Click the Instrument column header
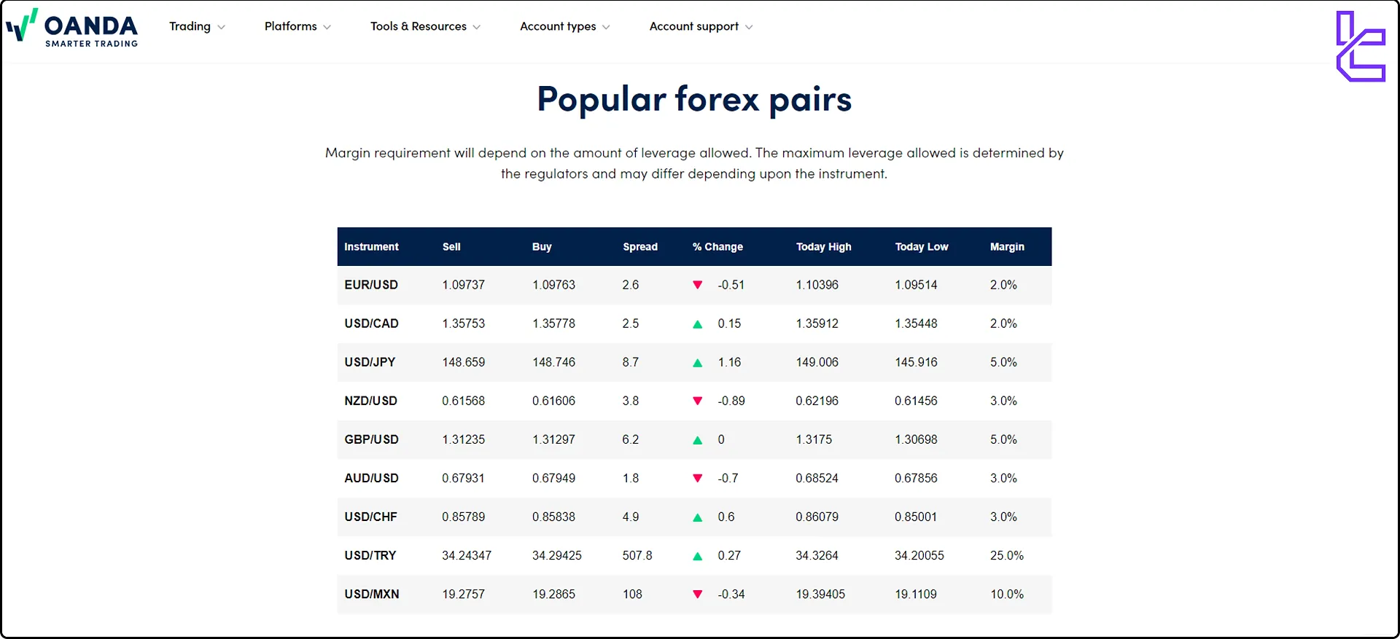This screenshot has height=639, width=1400. pos(371,247)
